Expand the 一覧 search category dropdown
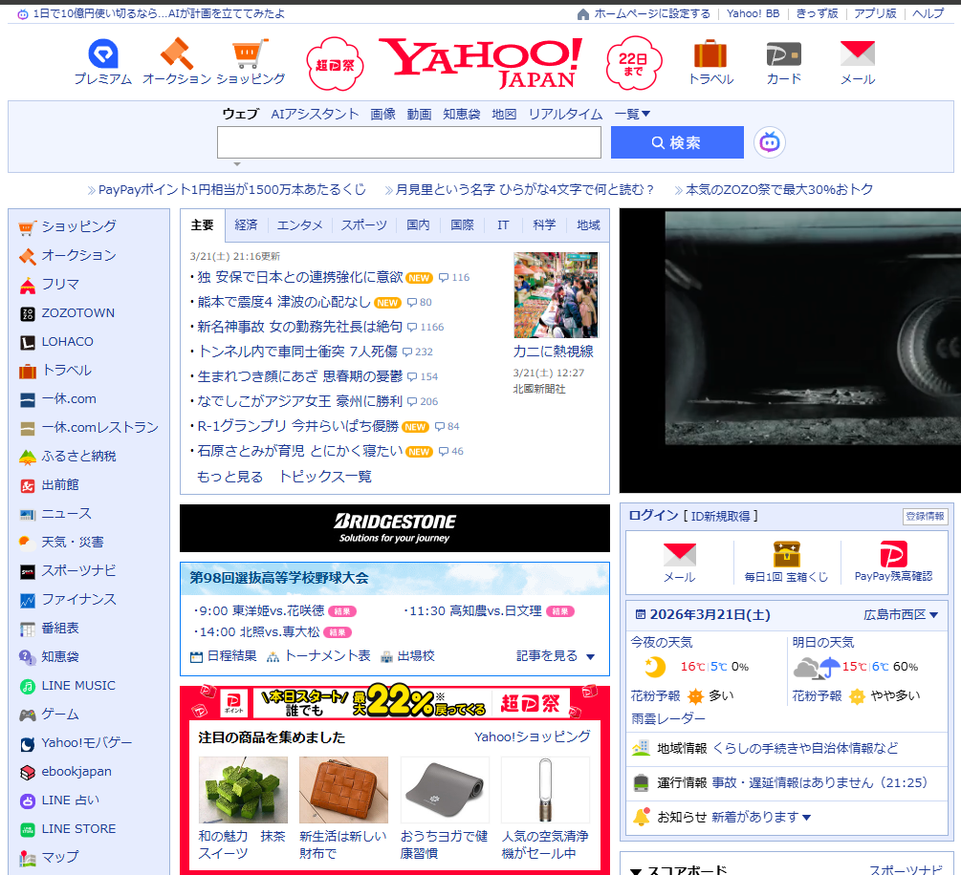The height and width of the screenshot is (875, 961). point(632,114)
